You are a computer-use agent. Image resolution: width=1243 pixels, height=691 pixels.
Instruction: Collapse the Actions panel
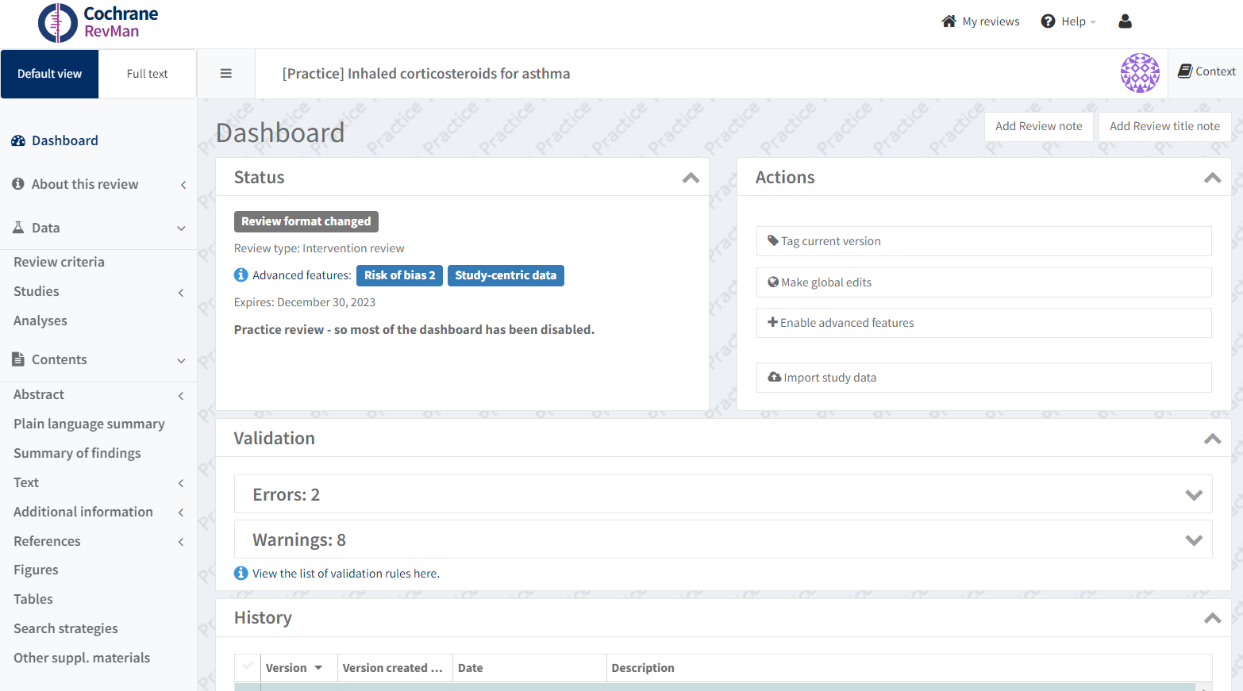(1212, 178)
